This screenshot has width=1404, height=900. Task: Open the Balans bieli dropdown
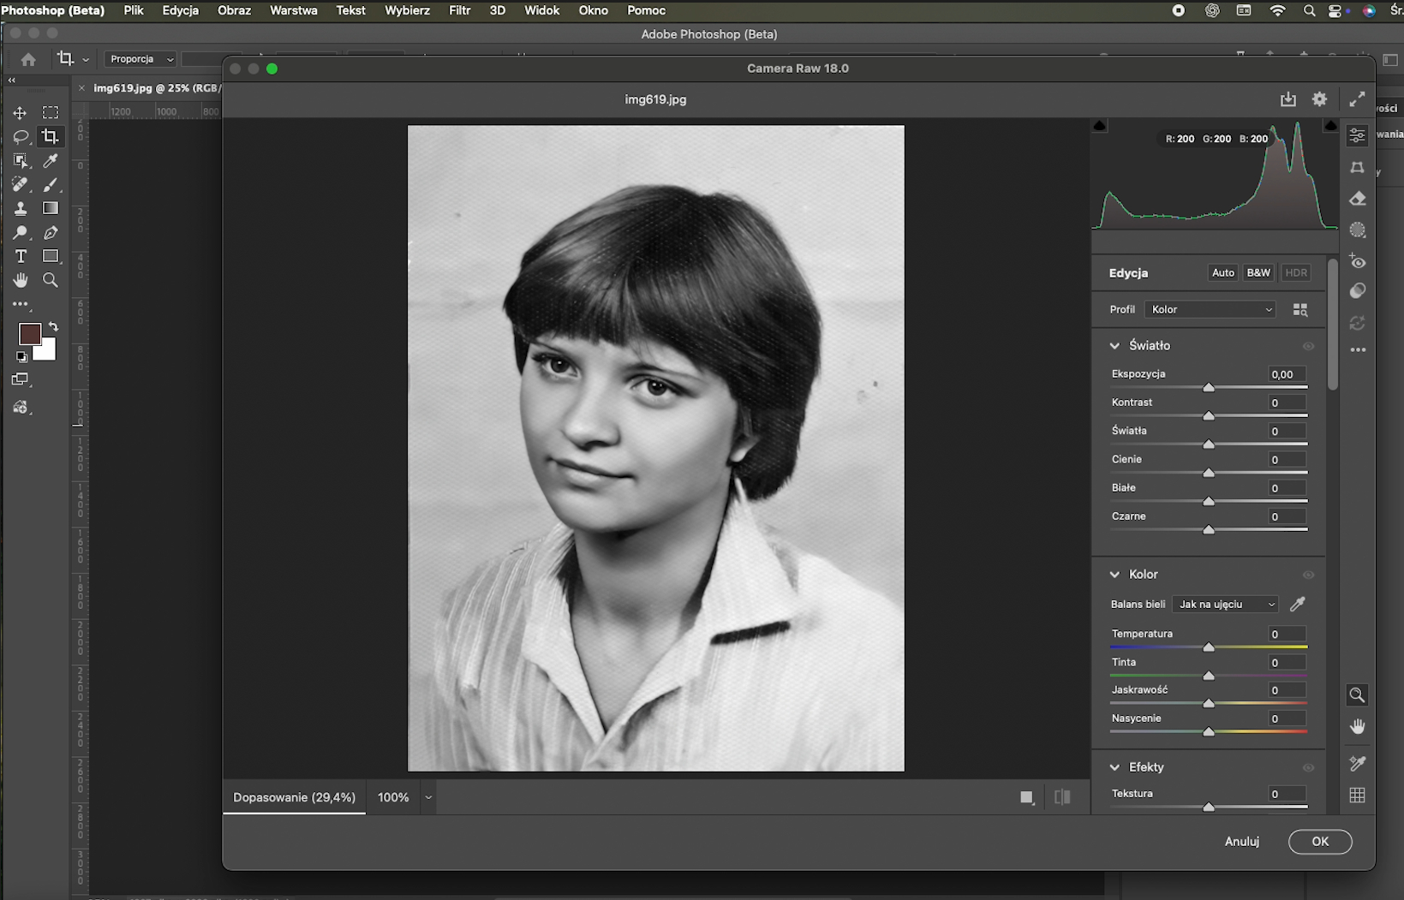tap(1225, 604)
